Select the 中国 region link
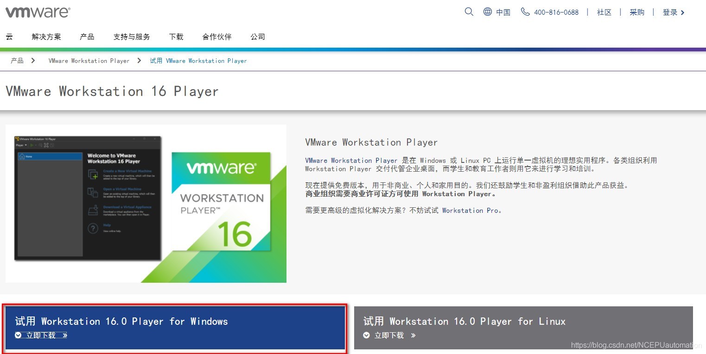This screenshot has height=354, width=706. tap(503, 12)
